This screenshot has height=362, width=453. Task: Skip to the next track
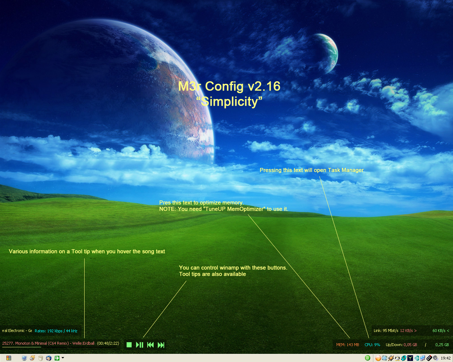161,345
